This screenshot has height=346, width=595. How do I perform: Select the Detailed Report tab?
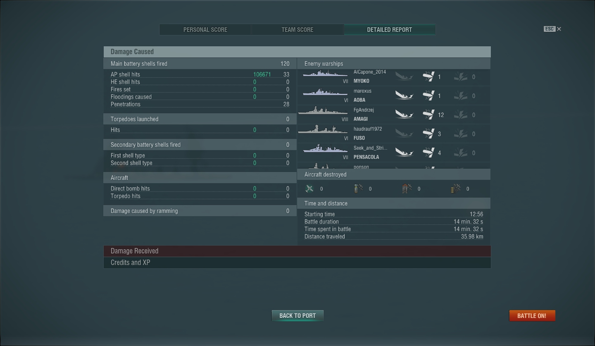(389, 30)
